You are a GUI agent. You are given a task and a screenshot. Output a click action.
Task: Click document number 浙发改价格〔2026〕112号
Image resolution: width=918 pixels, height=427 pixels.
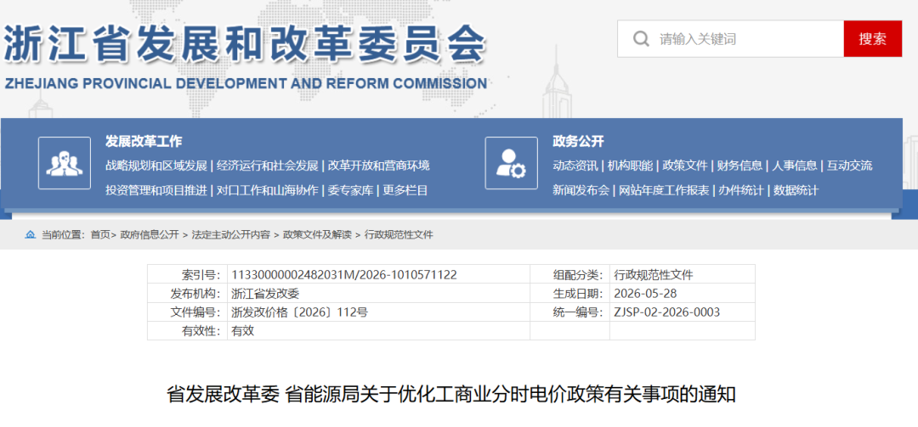[x=300, y=312]
